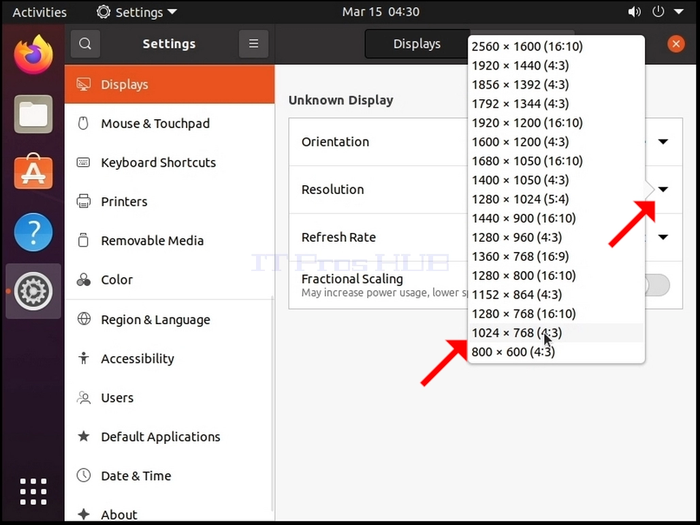700x525 pixels.
Task: Open Removable Media panel label
Action: 153,240
